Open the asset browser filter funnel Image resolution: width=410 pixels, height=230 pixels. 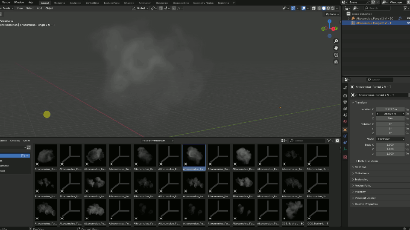[329, 141]
